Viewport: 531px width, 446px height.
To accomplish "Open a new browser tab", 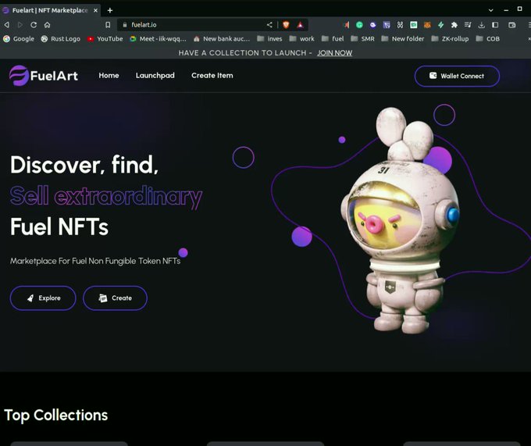I will (x=110, y=10).
